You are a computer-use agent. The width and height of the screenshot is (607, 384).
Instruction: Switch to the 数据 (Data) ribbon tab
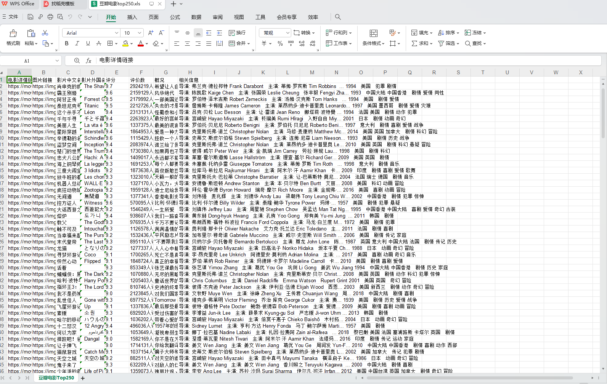(x=196, y=17)
